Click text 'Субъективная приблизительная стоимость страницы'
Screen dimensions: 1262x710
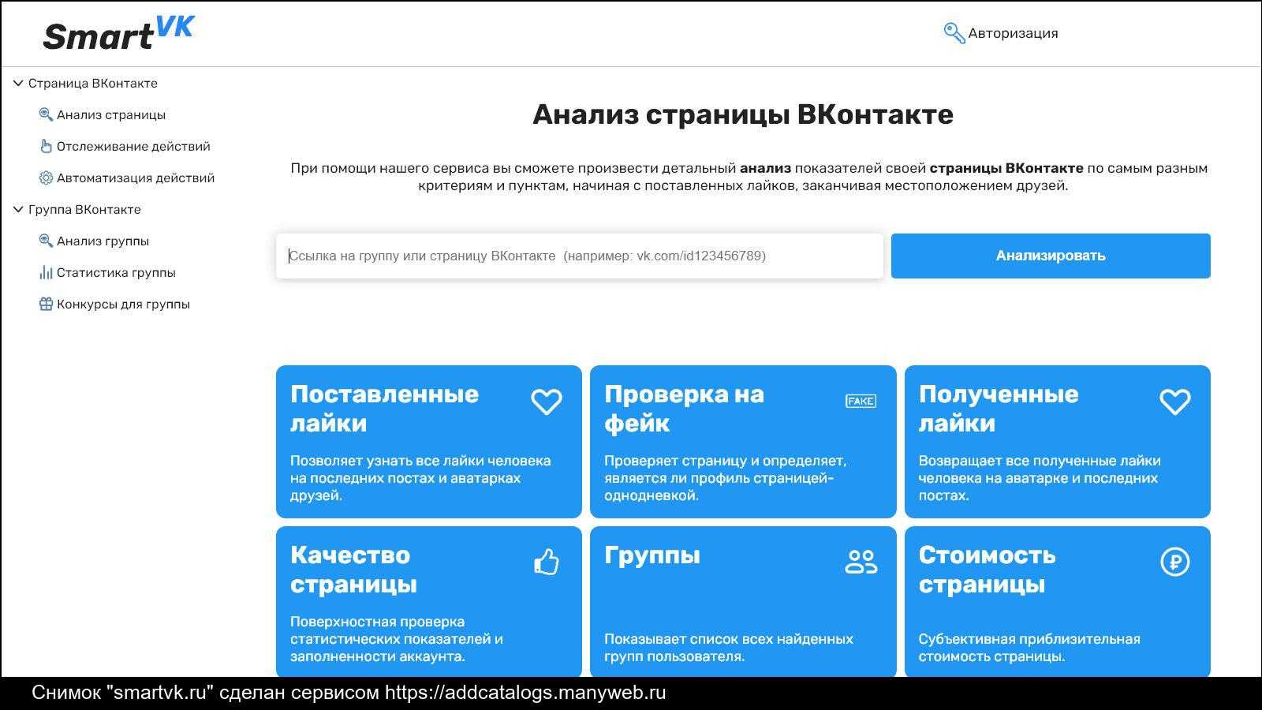point(1029,648)
